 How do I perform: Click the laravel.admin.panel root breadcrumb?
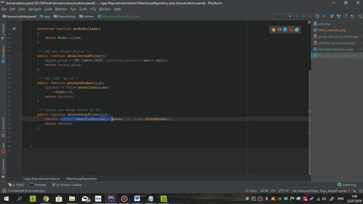pyautogui.click(x=19, y=16)
